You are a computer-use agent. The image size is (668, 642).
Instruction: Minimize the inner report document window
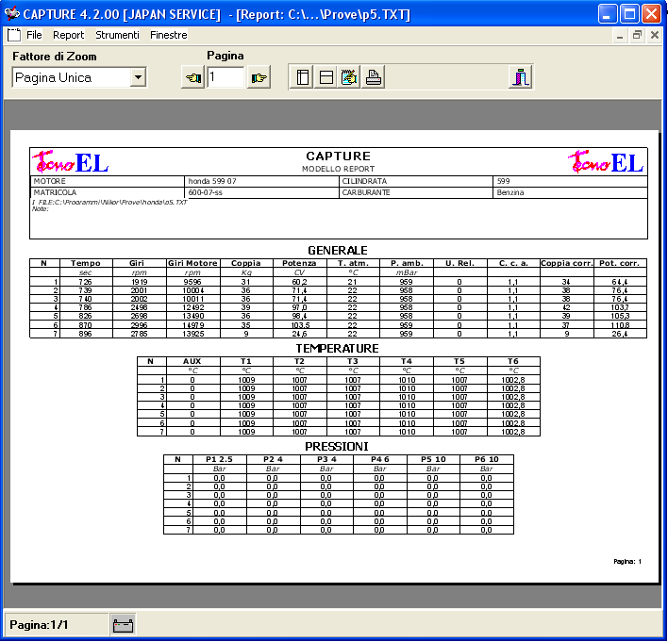pos(621,35)
